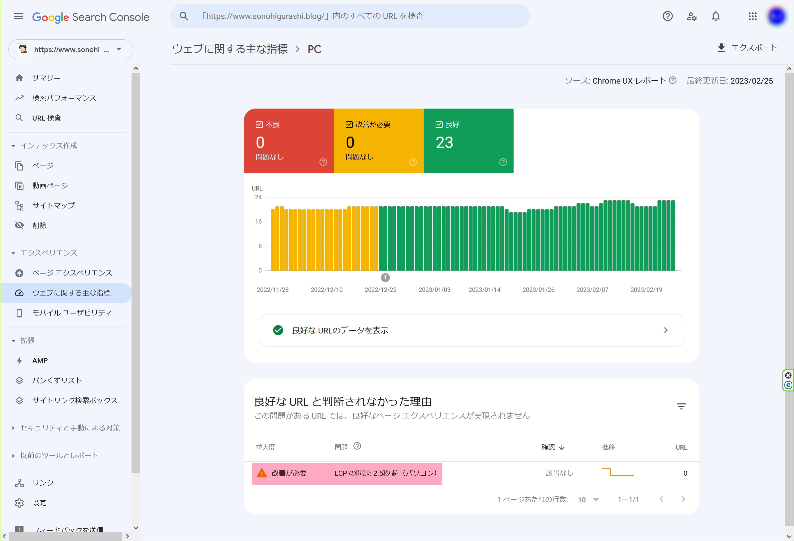Open user and permissions settings icon
Screen dimensions: 794x541
pyautogui.click(x=691, y=16)
